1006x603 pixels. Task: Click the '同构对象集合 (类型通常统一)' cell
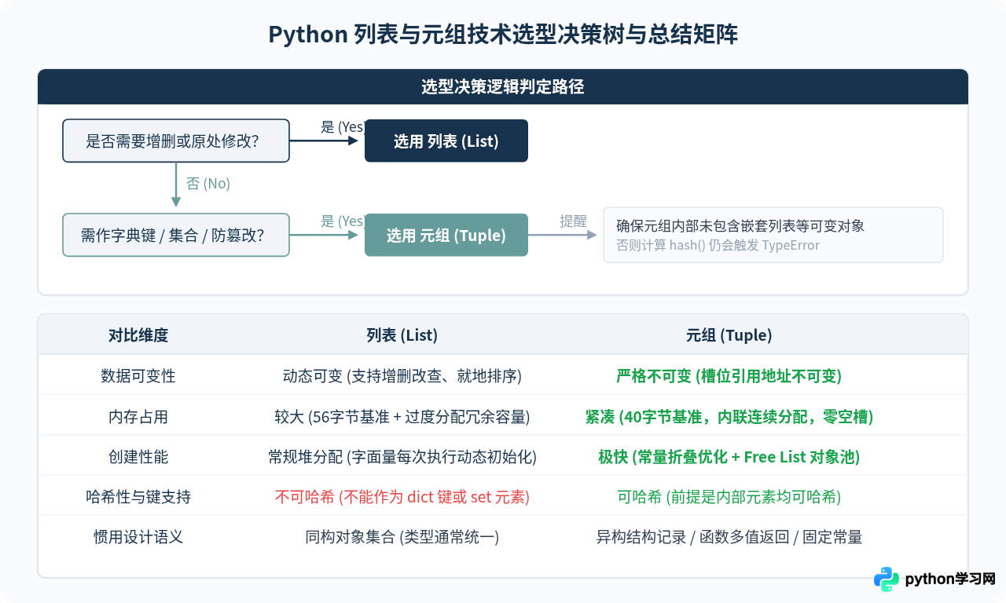402,537
